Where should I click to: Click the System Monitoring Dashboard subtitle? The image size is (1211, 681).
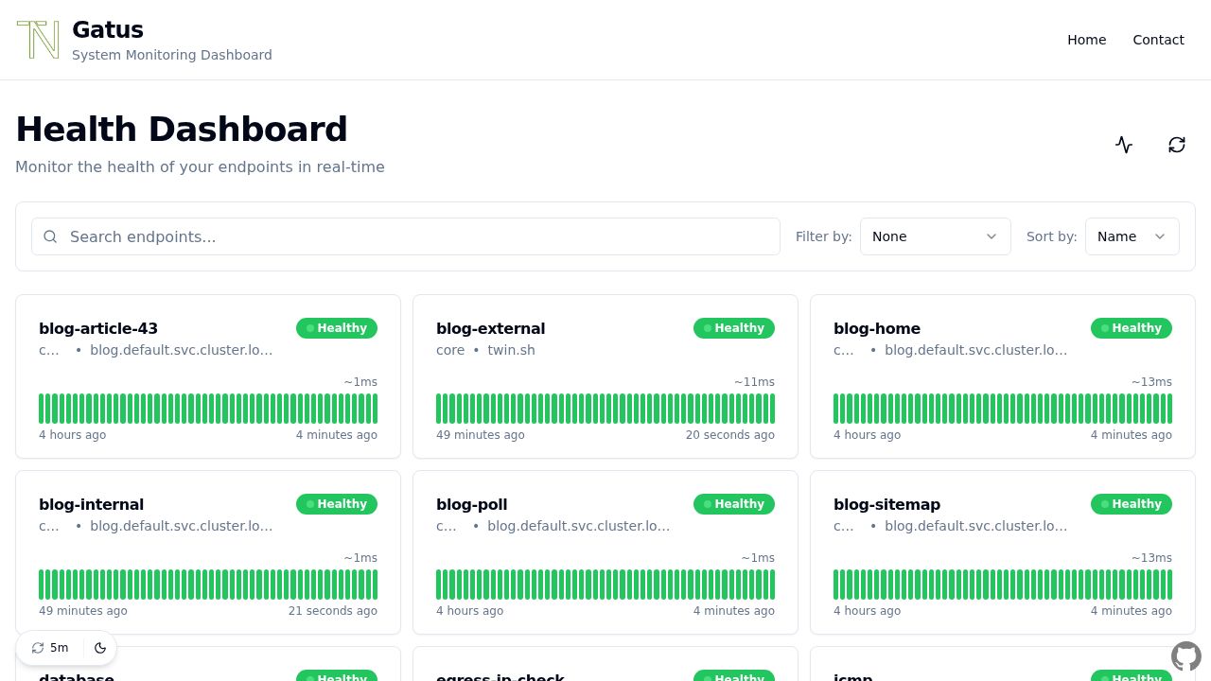[x=172, y=55]
